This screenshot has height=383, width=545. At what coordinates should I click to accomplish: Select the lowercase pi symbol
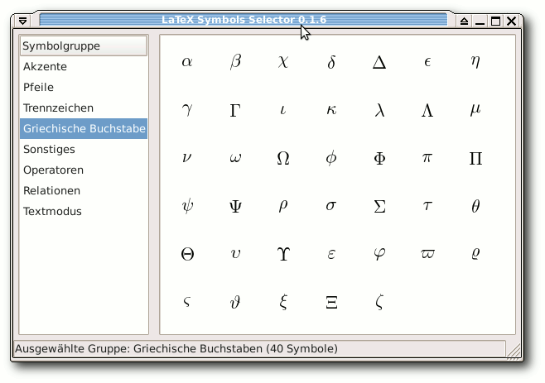click(427, 158)
